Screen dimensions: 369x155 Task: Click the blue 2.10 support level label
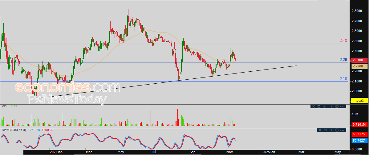[x=343, y=79]
